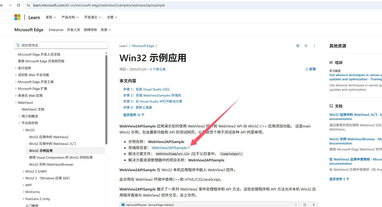The width and height of the screenshot is (382, 207).
Task: Open 在 WebView2 应用中使用帧 documentation link
Action: (x=355, y=161)
